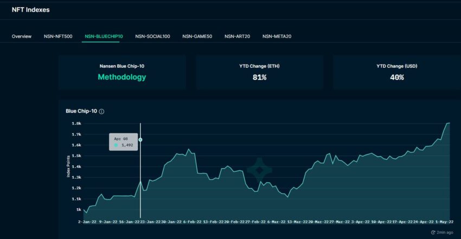Click the 2min ago timestamp
Screen dimensions: 461x239
coord(445,232)
